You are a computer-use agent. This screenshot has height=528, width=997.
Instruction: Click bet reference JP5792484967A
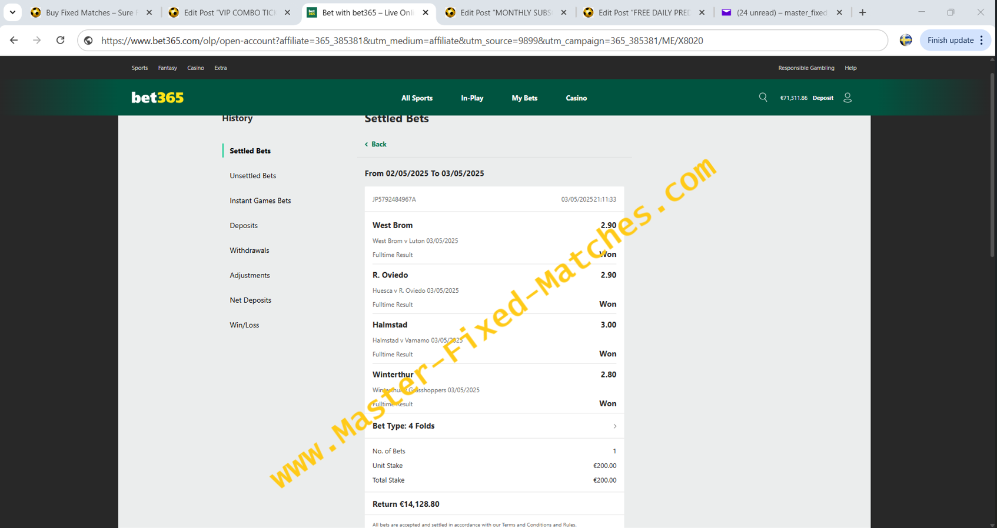click(394, 199)
